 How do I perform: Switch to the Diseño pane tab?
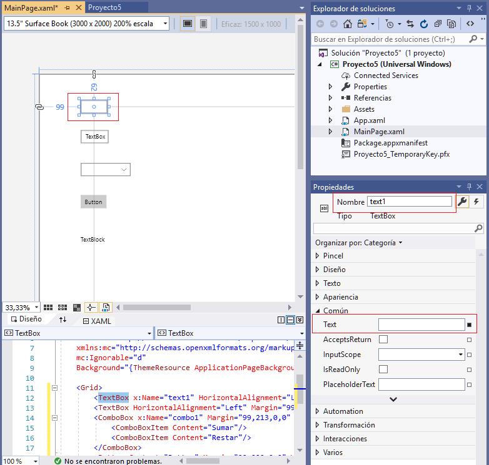[26, 319]
